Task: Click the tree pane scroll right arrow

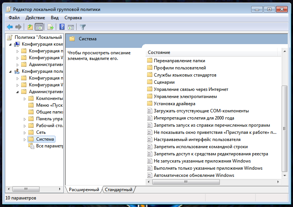Action: point(60,189)
